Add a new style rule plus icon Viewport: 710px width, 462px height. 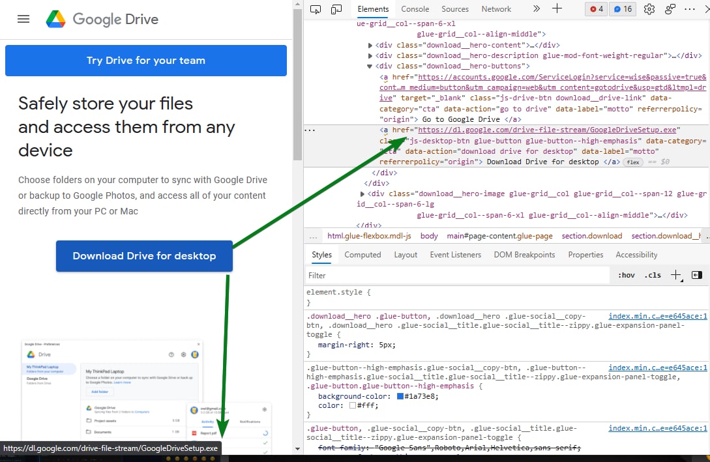click(x=675, y=275)
